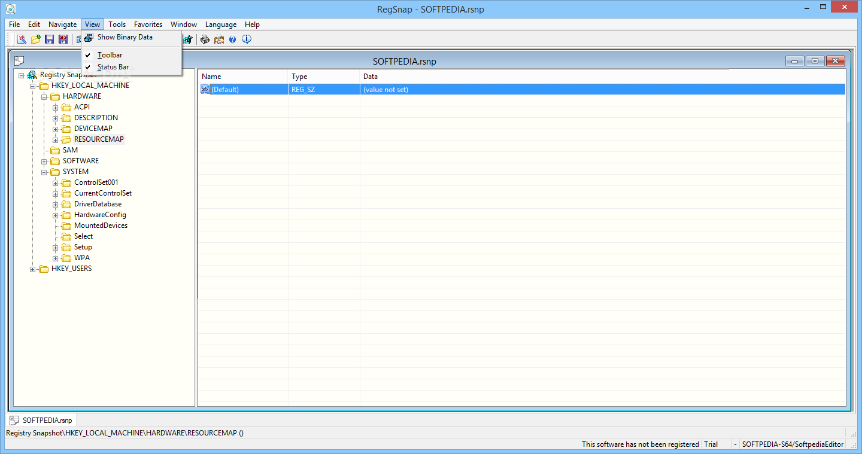Click the Registry Snapshot root node icon
862x454 pixels.
click(32, 75)
